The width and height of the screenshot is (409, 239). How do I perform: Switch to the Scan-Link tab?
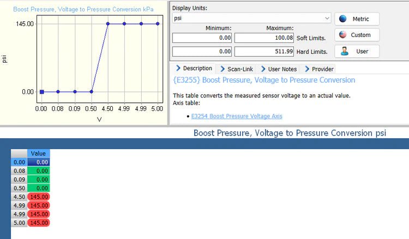[x=239, y=69]
